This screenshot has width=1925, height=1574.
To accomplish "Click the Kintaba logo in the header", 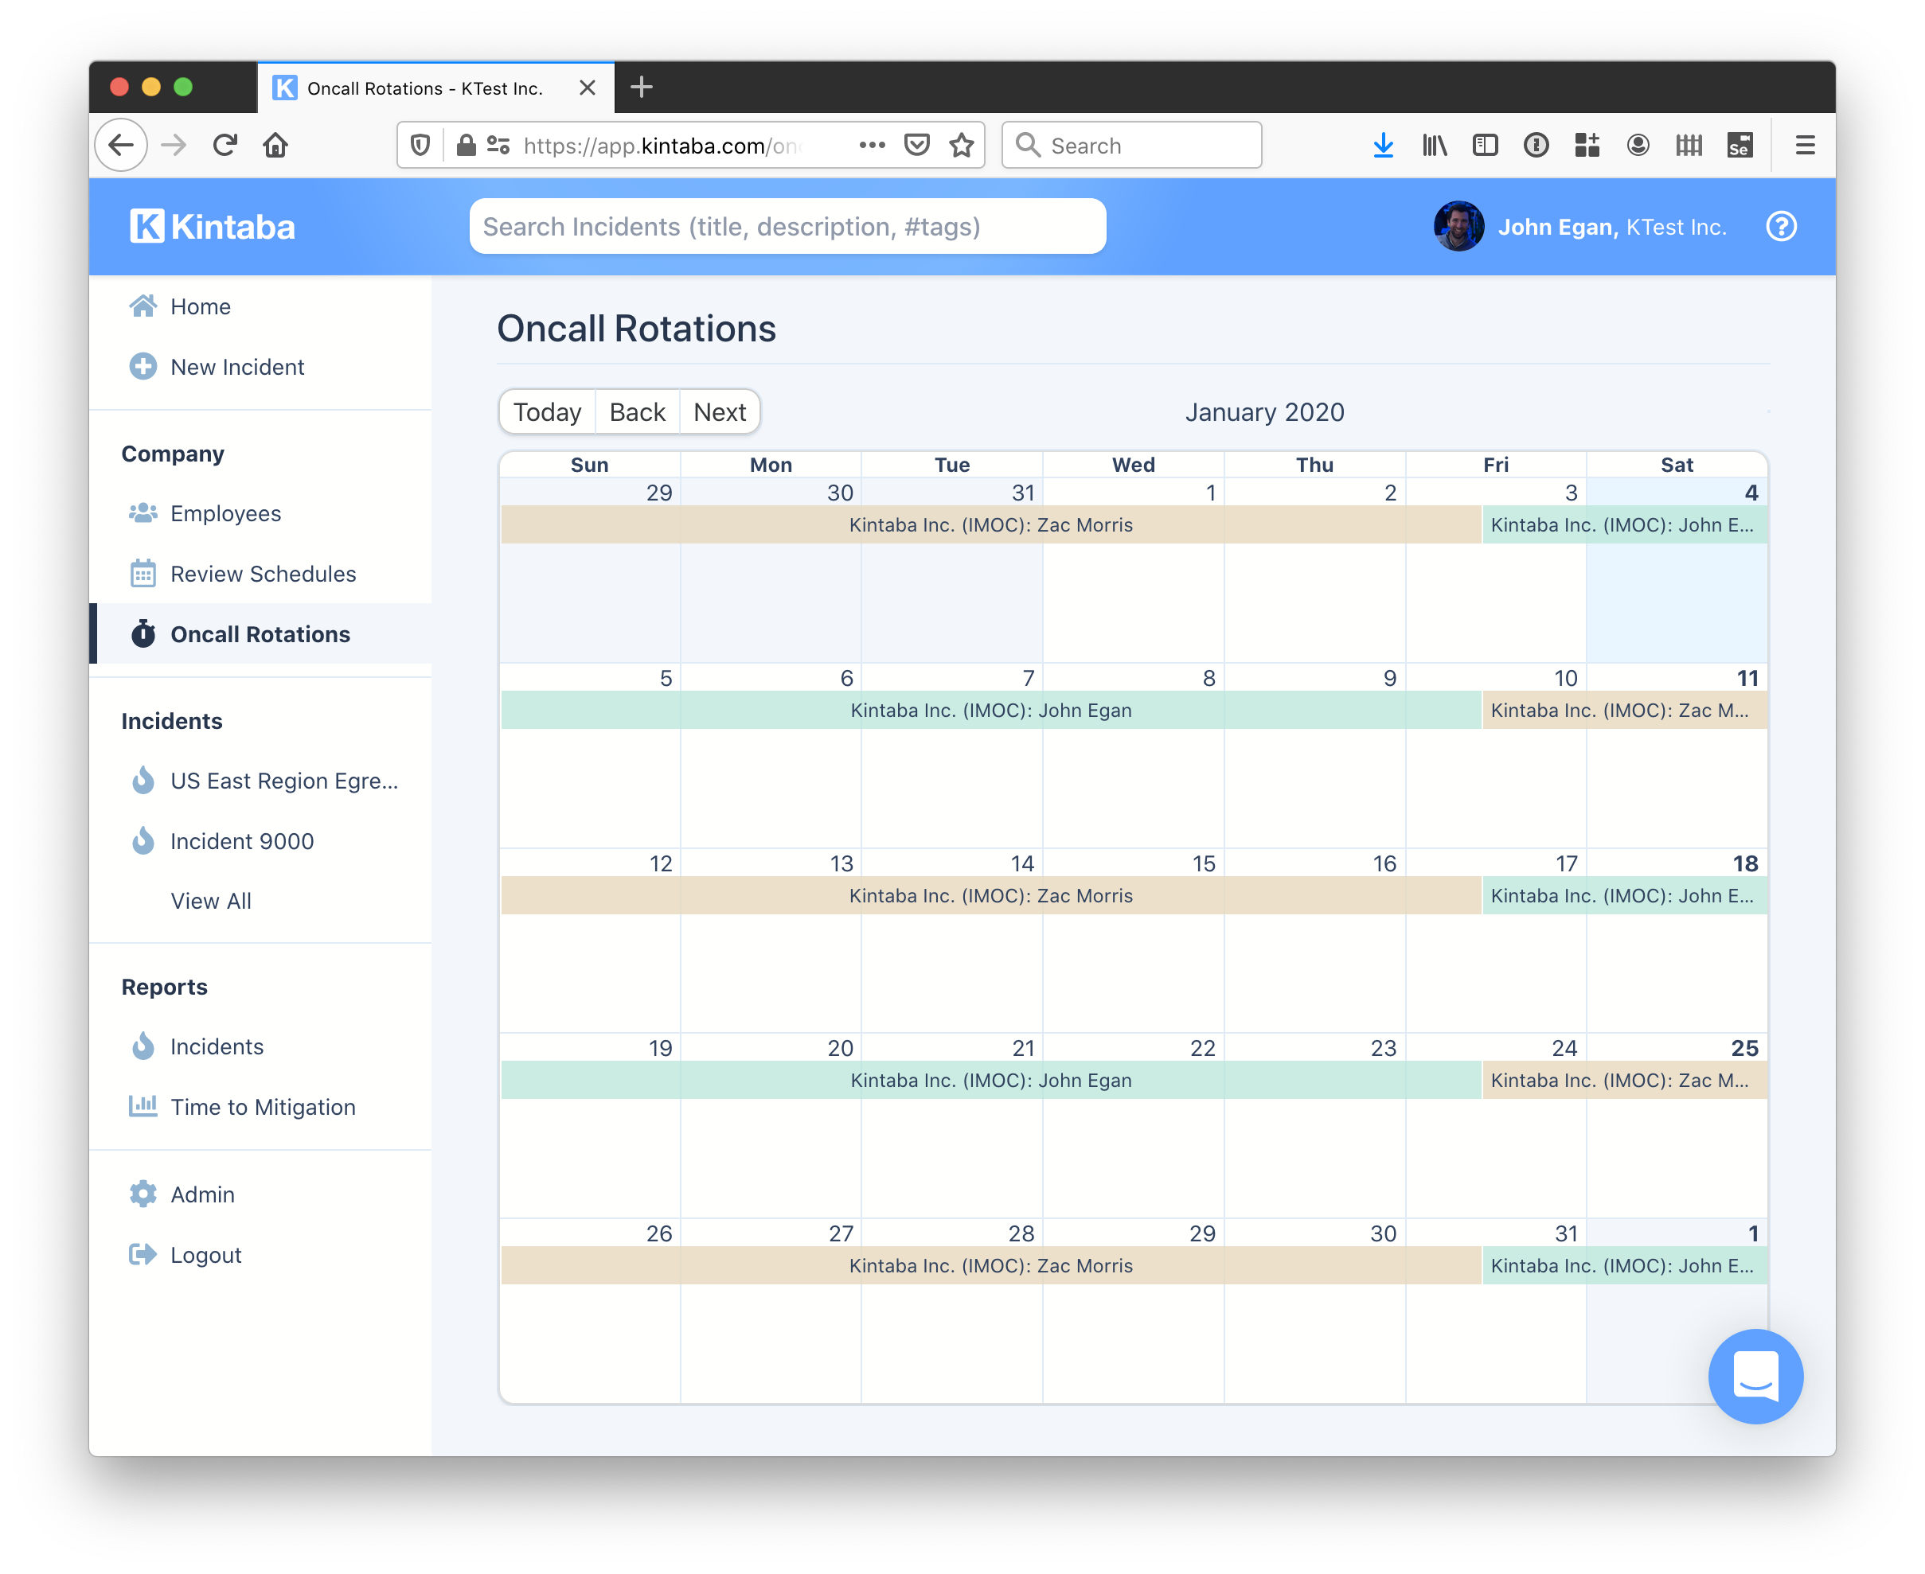I will (213, 227).
